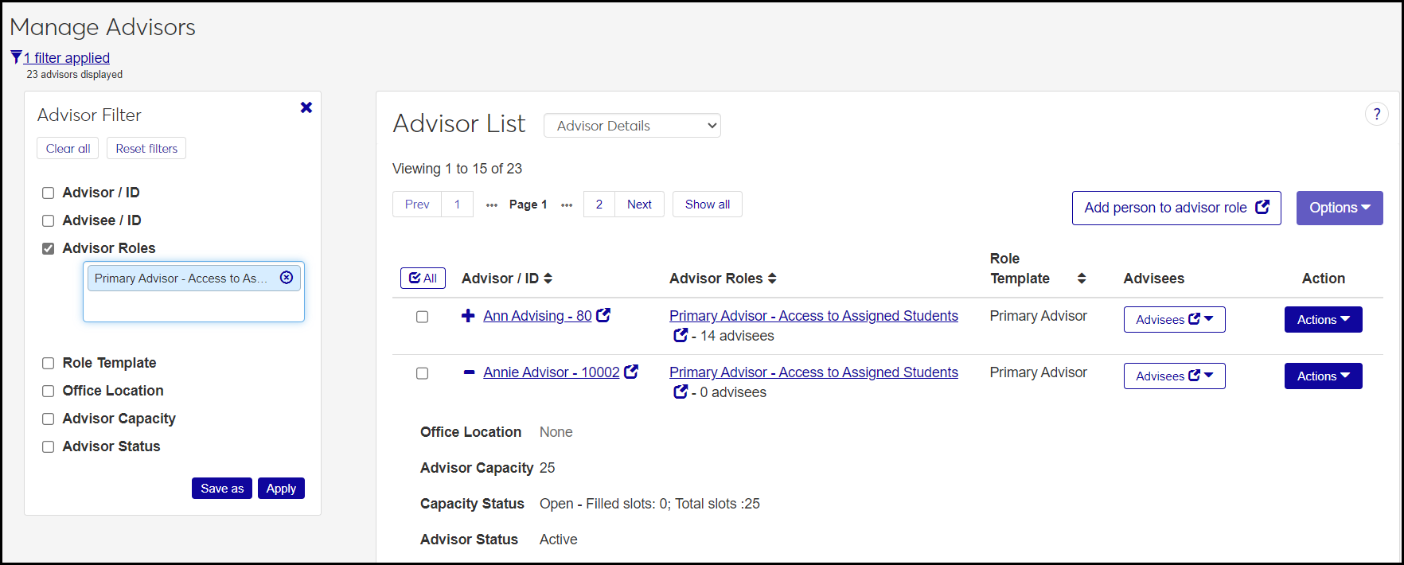Open the Options dropdown menu
This screenshot has height=565, width=1404.
[1339, 208]
